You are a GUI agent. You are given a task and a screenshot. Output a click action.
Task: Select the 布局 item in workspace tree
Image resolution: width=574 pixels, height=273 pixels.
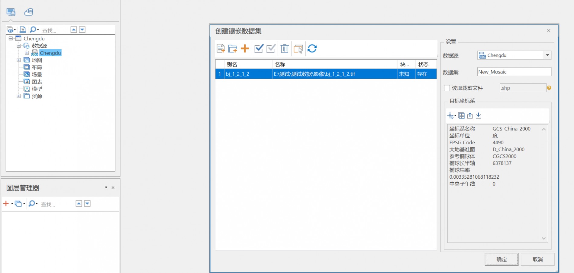coord(37,67)
